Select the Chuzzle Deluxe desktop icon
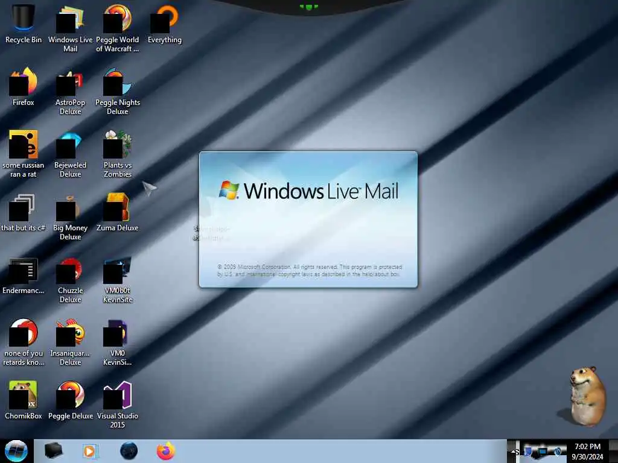 click(x=70, y=280)
